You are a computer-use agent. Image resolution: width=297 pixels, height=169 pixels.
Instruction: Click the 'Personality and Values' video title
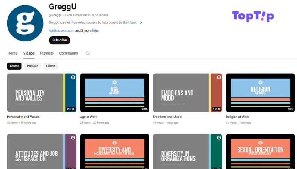(x=23, y=117)
